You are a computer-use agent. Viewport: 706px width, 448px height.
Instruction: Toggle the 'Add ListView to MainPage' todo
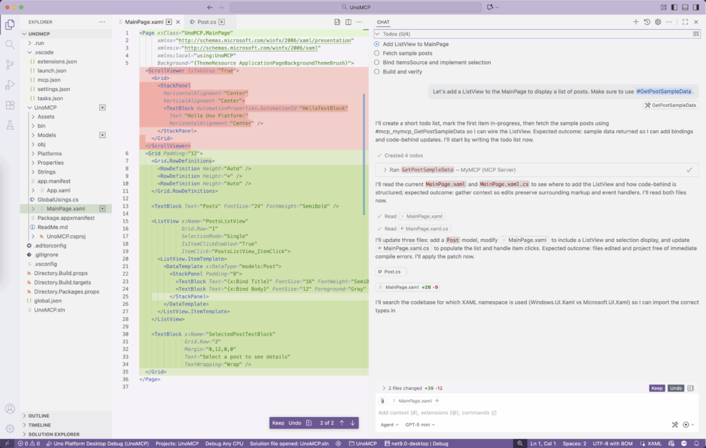(x=377, y=44)
